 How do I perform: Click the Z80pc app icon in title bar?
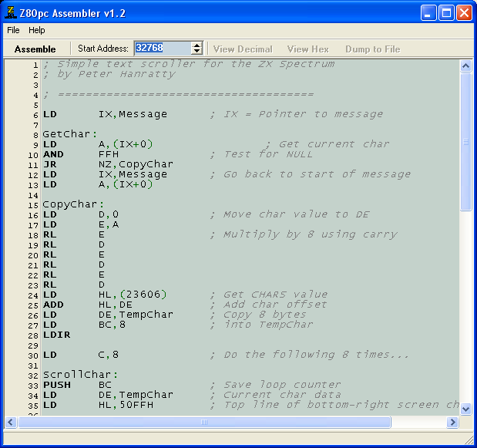10,12
